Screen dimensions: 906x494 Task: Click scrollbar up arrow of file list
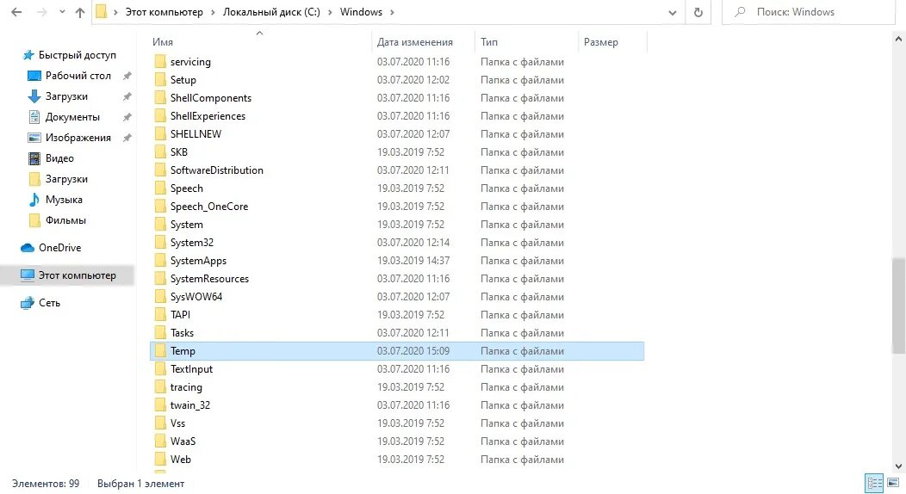[898, 40]
